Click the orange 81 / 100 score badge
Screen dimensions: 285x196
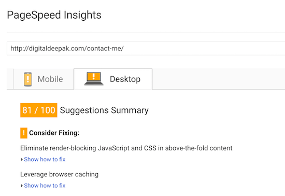(39, 110)
